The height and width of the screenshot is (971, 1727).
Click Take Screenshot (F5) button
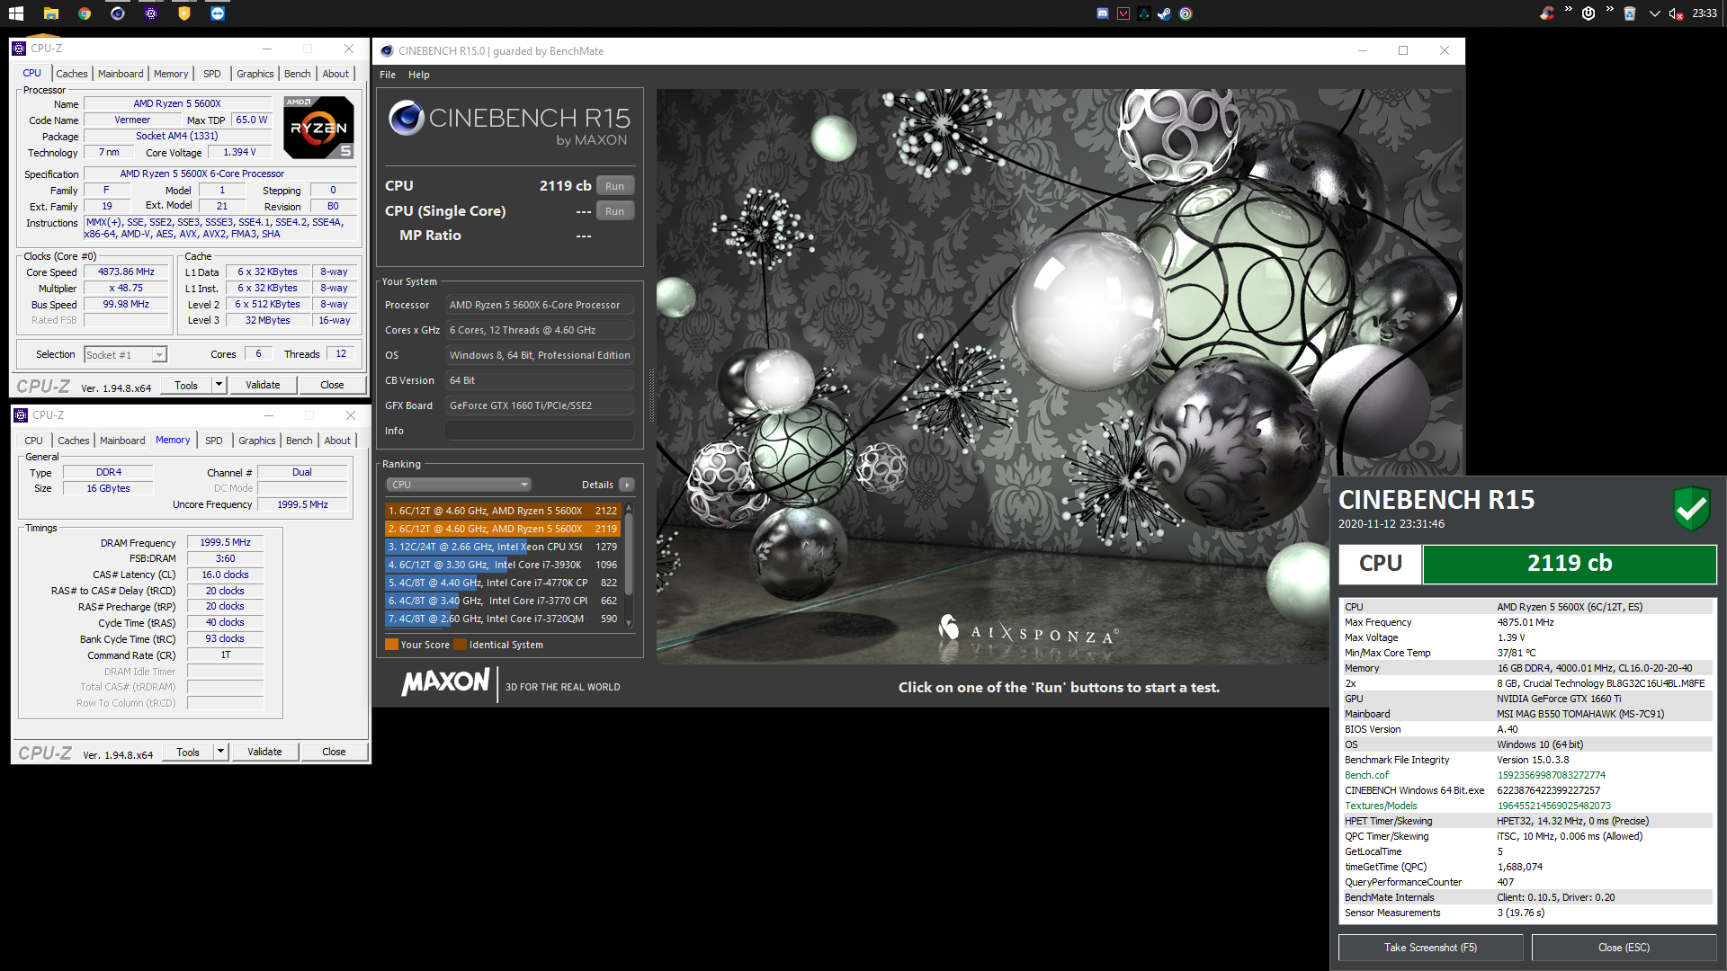coord(1430,948)
